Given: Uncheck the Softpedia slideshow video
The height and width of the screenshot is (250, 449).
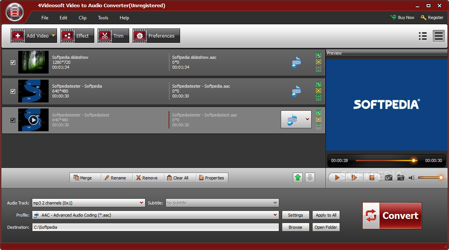Looking at the screenshot, I should (13, 62).
